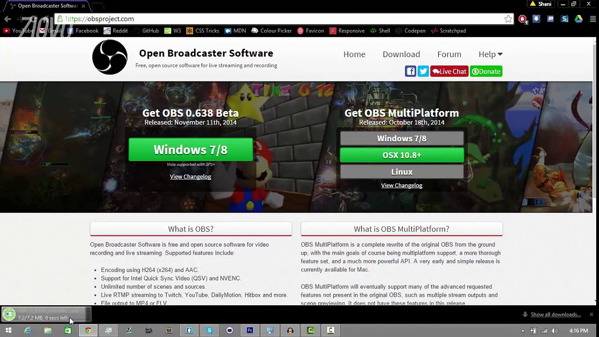The image size is (599, 337).
Task: Open the CSS Tricks bookmark
Action: (202, 30)
